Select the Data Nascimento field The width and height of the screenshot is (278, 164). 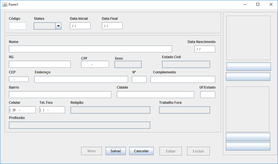pyautogui.click(x=205, y=49)
